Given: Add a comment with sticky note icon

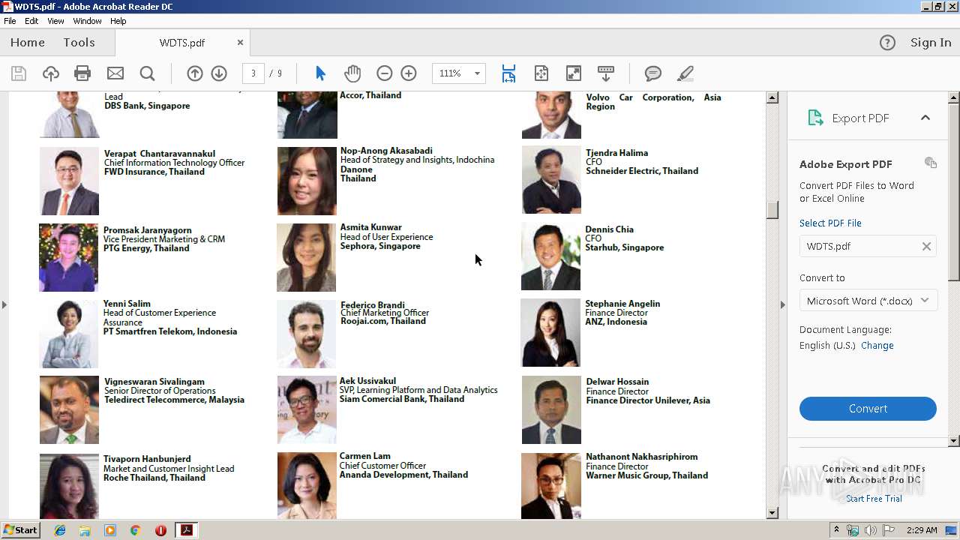Looking at the screenshot, I should click(653, 73).
